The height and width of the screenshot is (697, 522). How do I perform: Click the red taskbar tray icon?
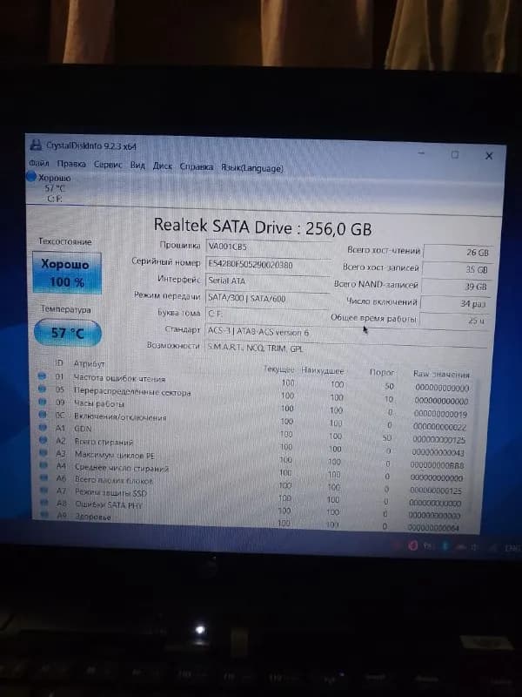click(x=412, y=545)
